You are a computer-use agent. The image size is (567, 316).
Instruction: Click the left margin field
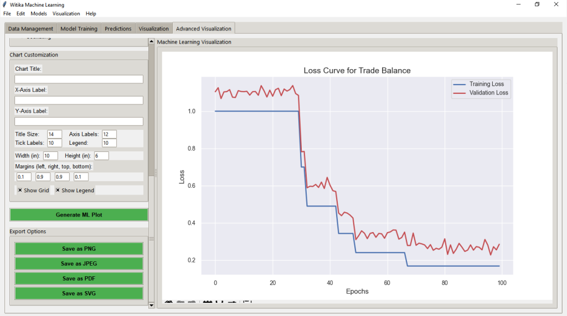point(24,177)
